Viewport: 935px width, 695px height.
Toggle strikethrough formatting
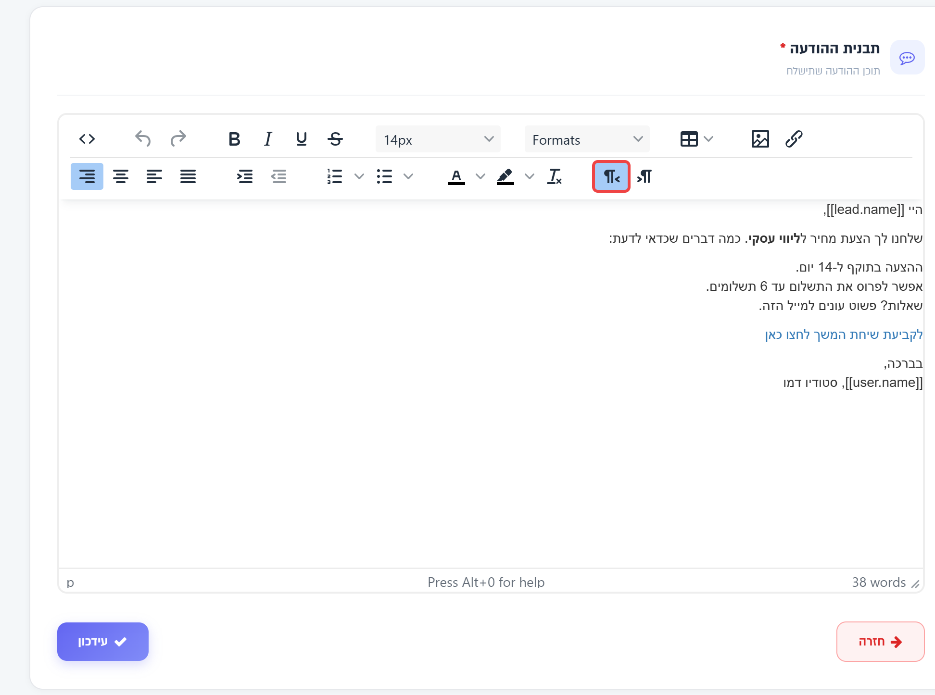[335, 139]
